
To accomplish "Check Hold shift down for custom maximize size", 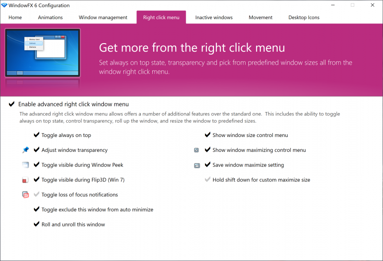I will click(207, 180).
